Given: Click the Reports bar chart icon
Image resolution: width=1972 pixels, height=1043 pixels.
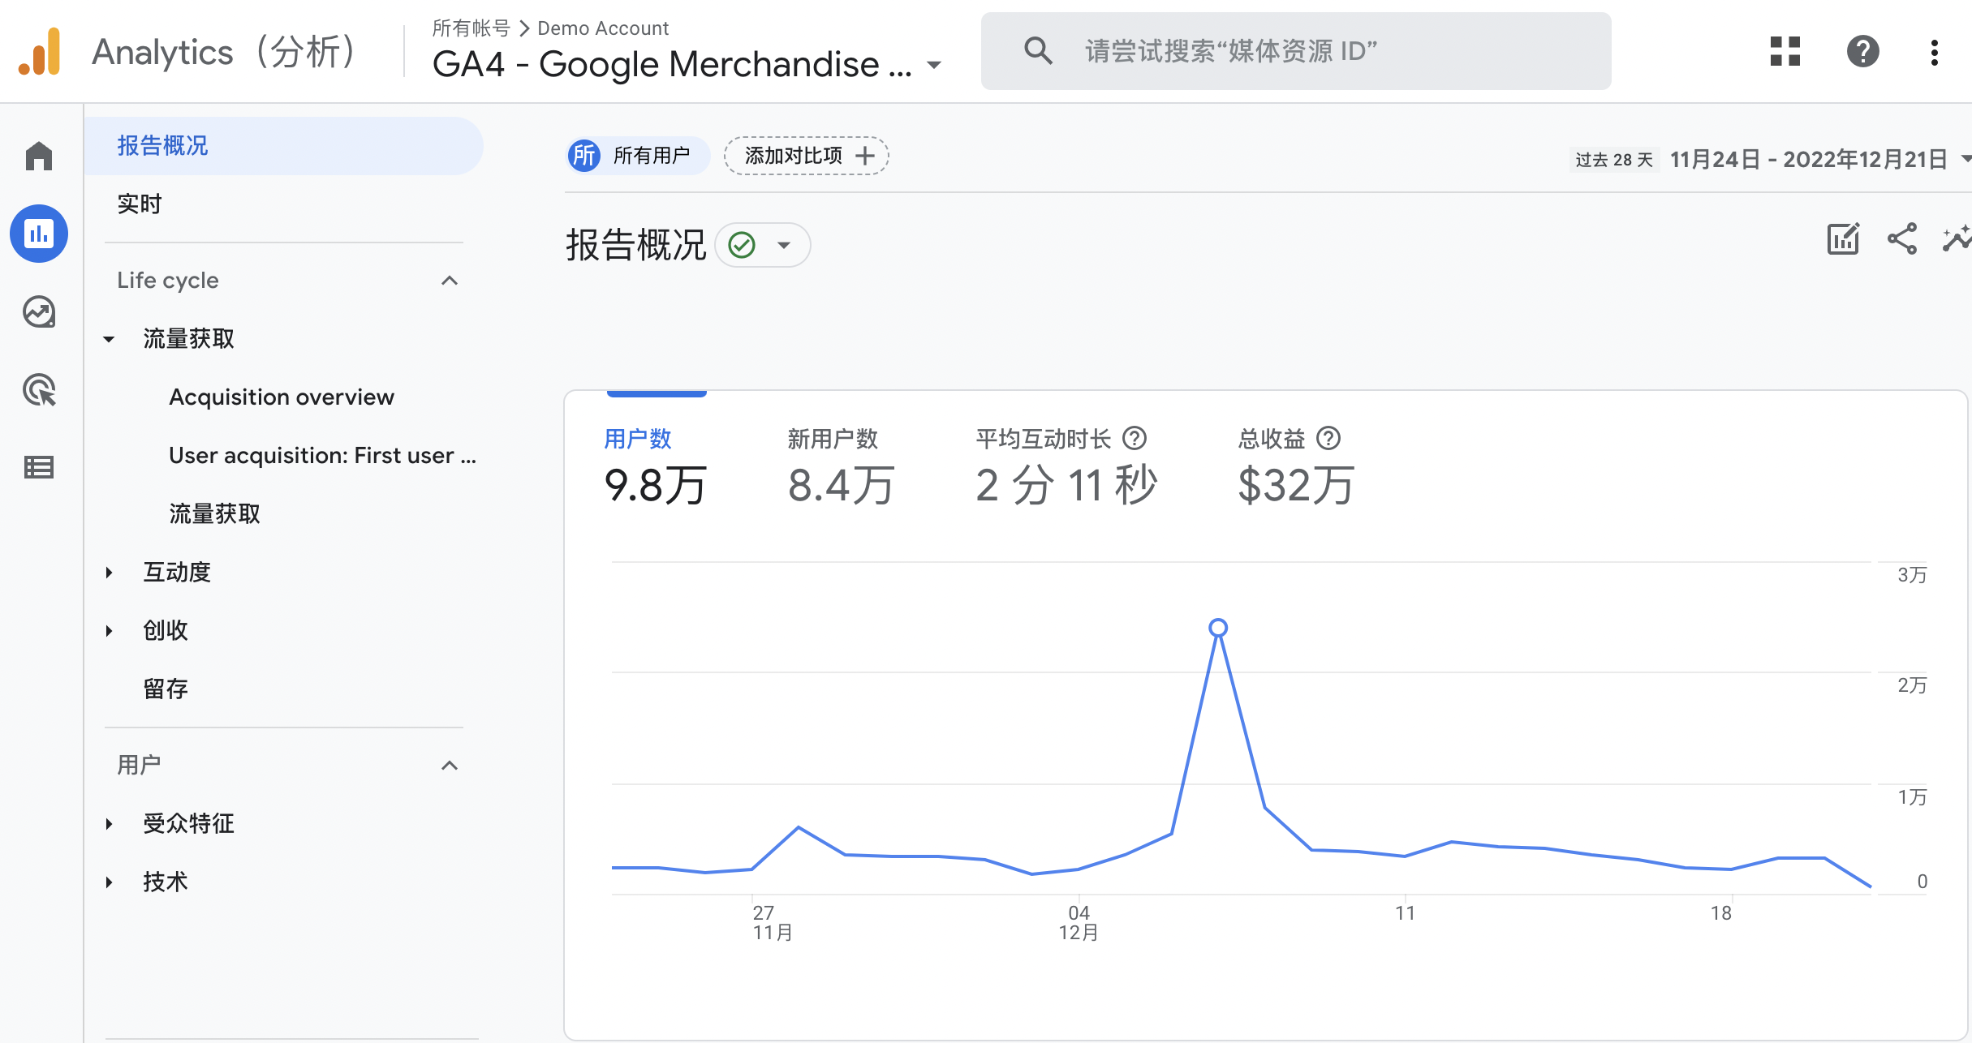Looking at the screenshot, I should coord(39,234).
